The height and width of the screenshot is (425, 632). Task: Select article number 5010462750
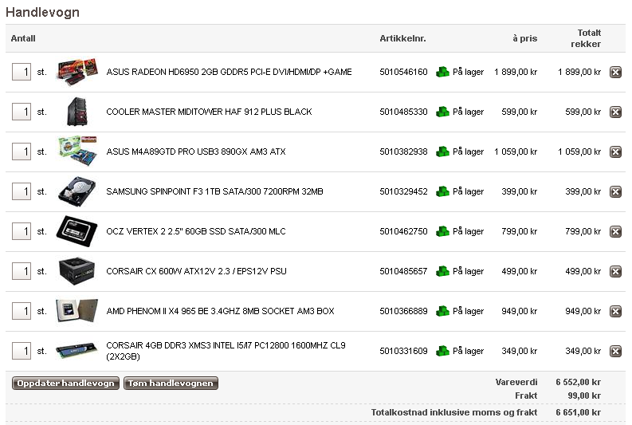403,231
